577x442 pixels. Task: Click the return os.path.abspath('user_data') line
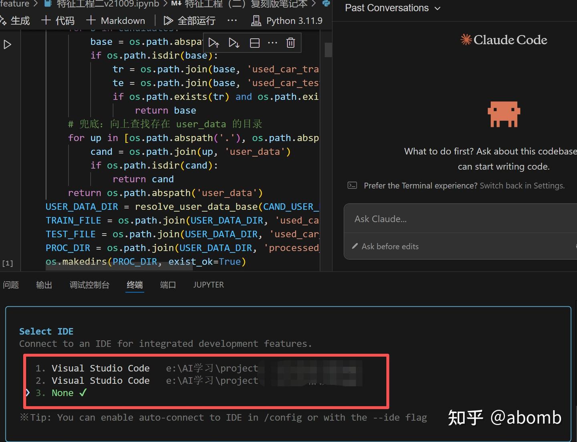tap(165, 193)
